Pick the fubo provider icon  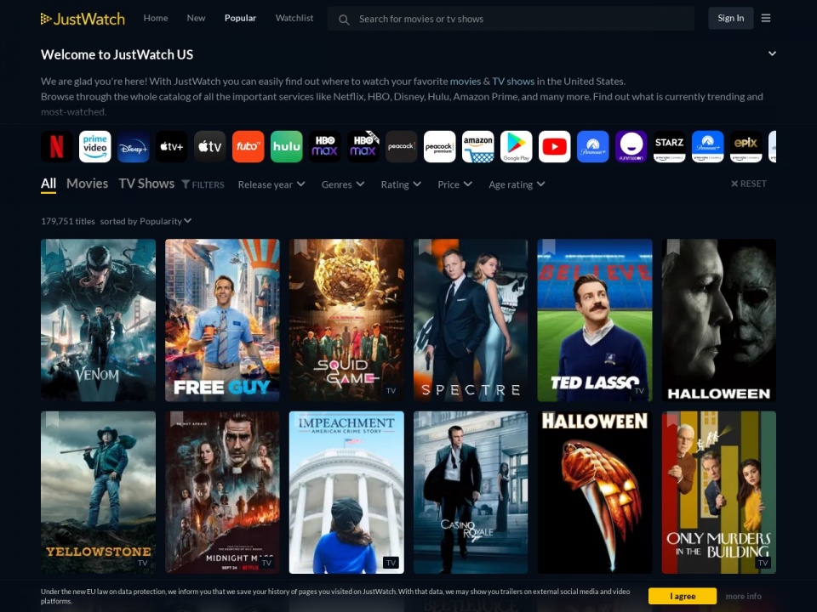tap(248, 147)
